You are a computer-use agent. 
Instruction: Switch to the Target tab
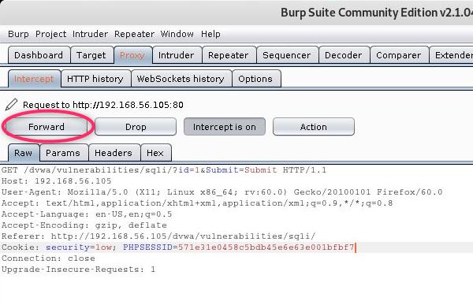click(x=91, y=55)
